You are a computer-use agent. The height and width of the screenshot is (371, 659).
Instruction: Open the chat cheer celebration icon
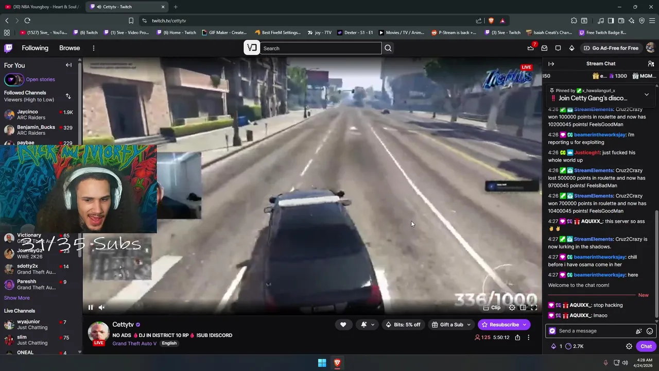tap(639, 331)
